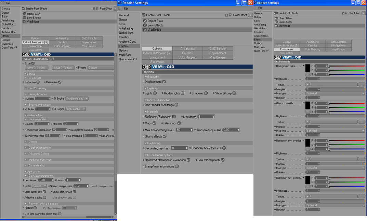
Task: Uncheck Glossy effects checkbox
Action: 165,136
